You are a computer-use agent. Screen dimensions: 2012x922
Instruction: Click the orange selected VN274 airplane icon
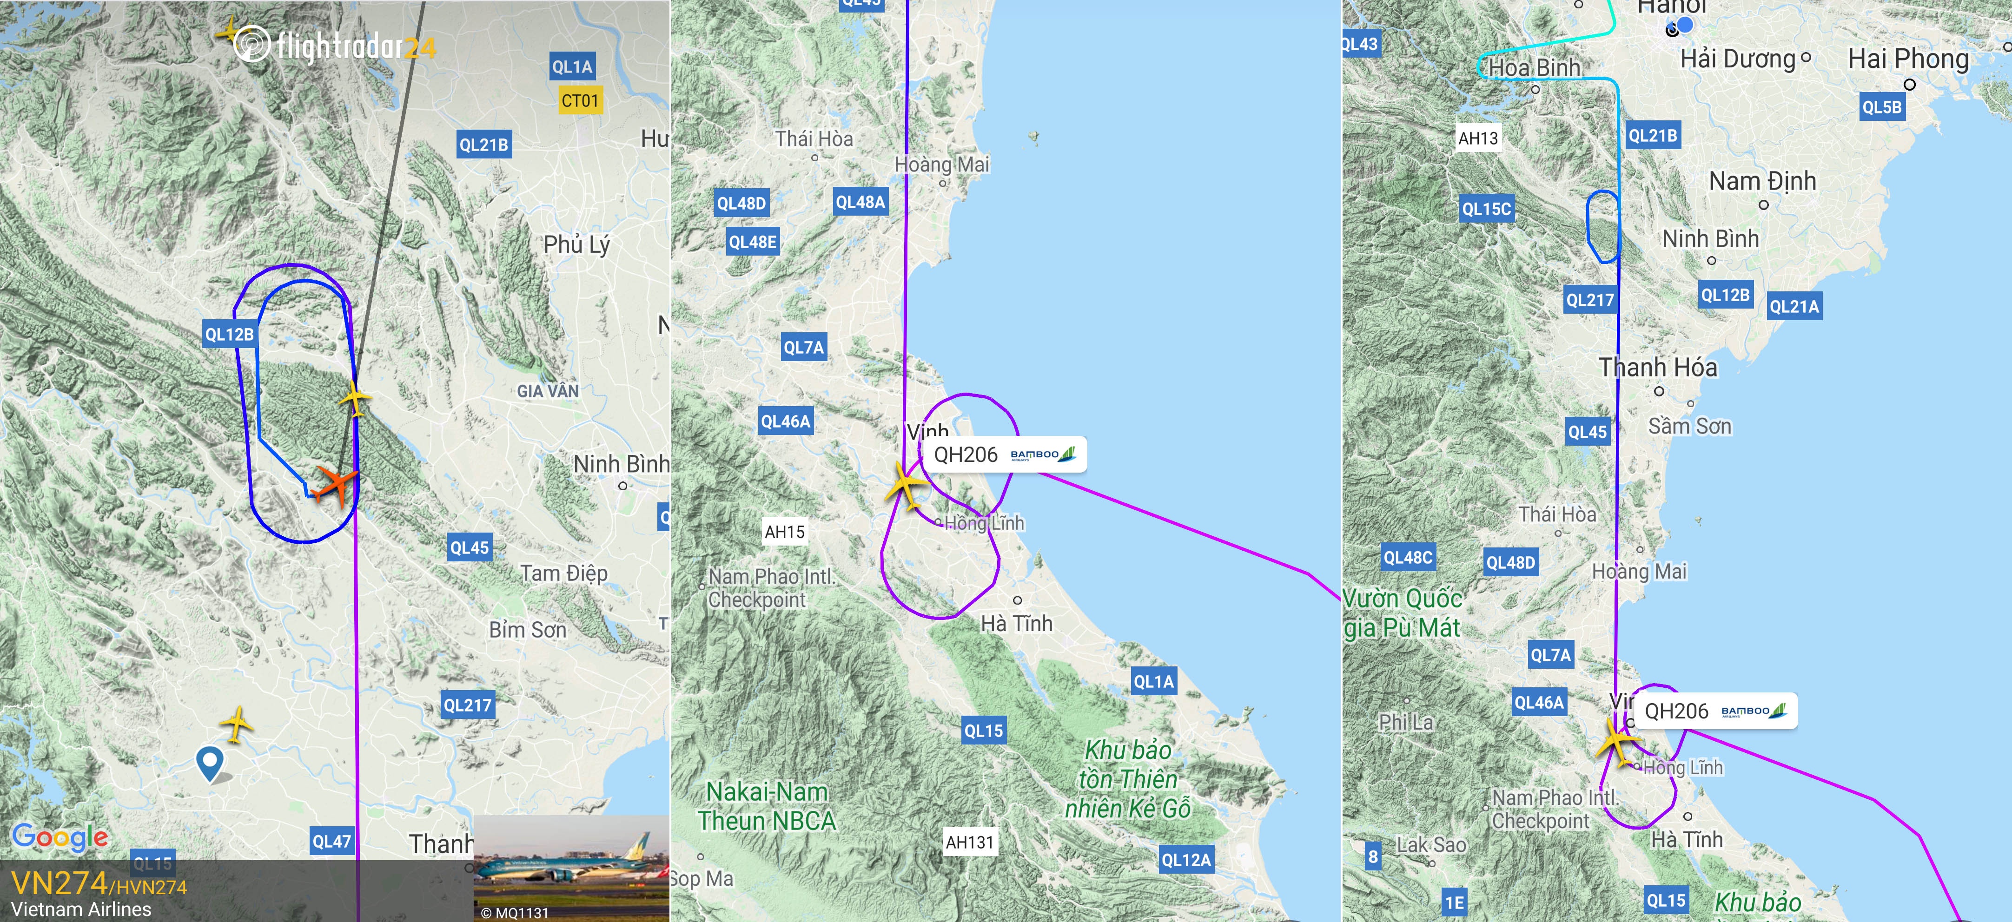(335, 484)
